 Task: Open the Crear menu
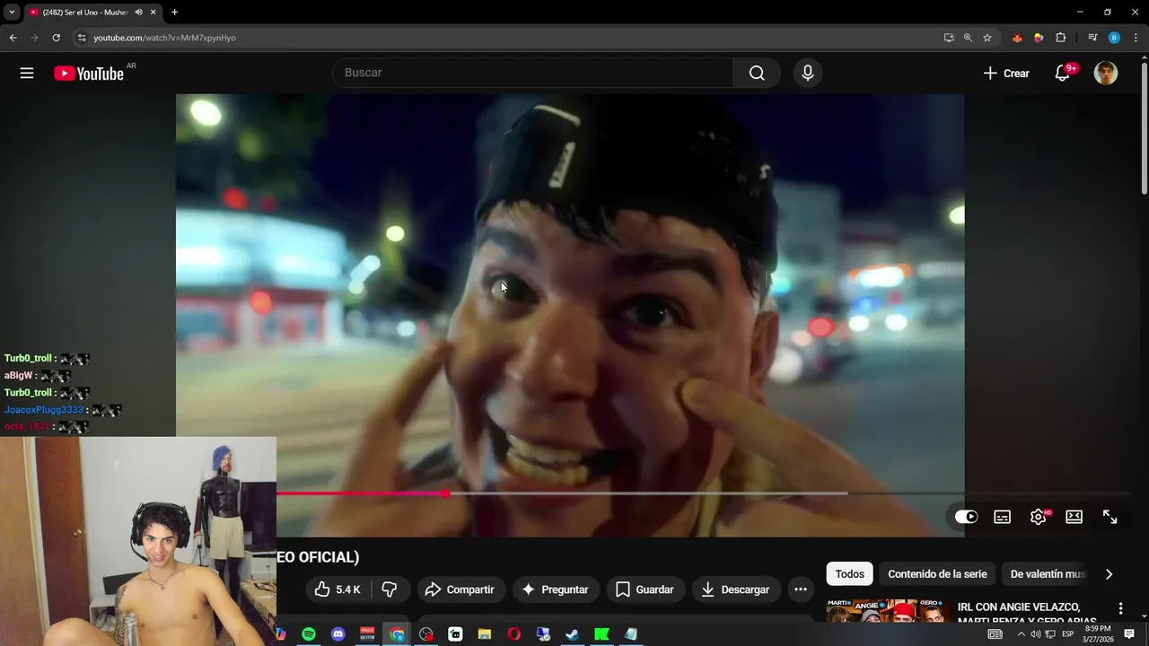[x=1006, y=74]
